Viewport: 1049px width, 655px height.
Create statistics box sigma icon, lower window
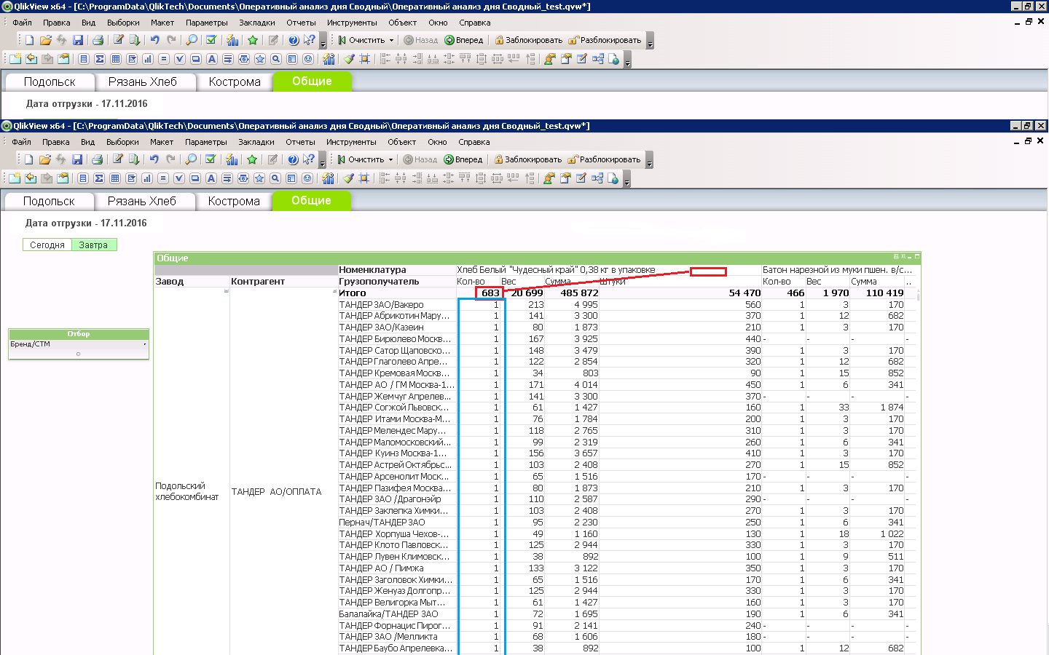coord(99,178)
